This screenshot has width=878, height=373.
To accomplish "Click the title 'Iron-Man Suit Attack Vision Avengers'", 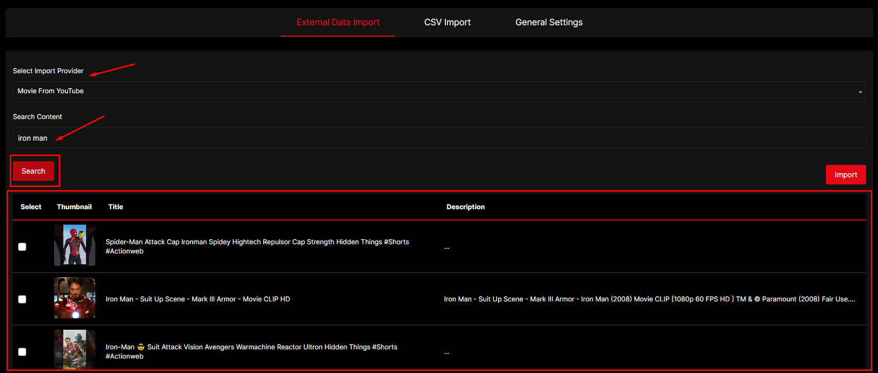I will 251,351.
